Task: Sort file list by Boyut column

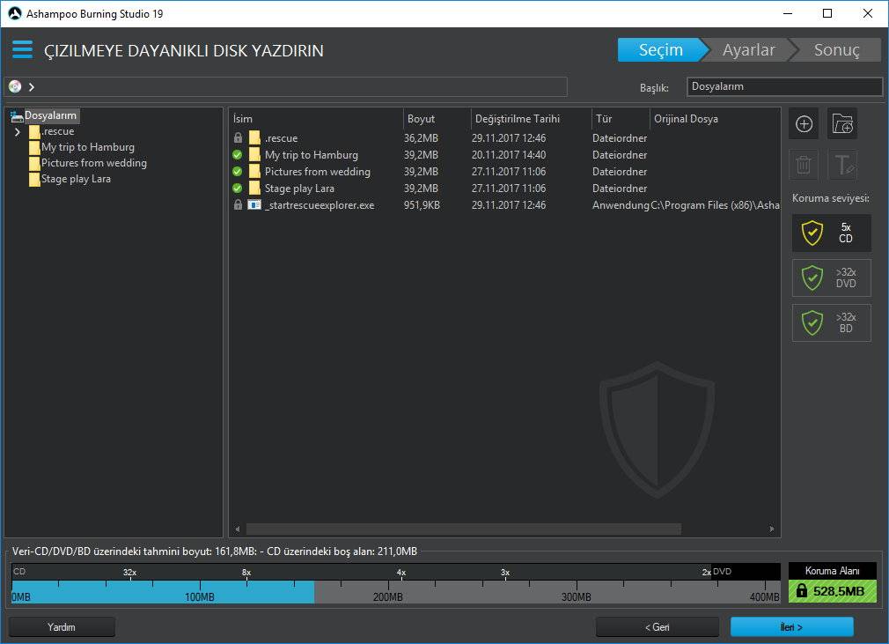Action: 421,119
